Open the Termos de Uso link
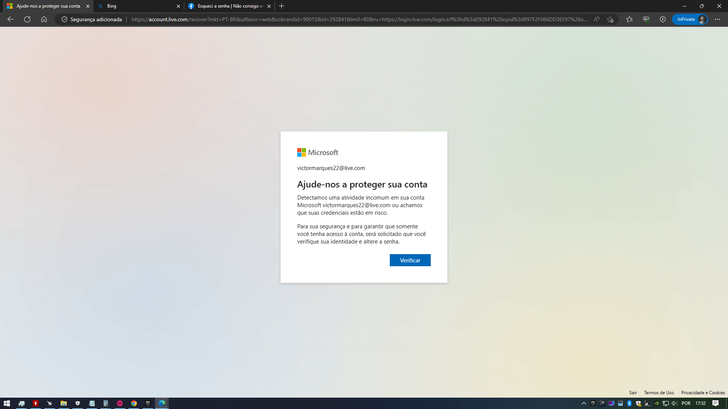The height and width of the screenshot is (409, 728). click(x=659, y=393)
